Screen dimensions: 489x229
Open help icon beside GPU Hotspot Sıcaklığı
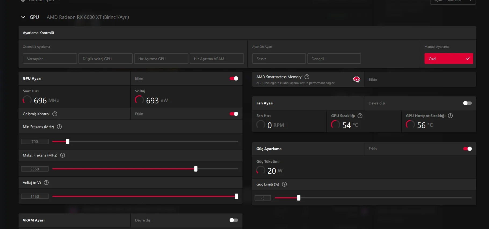[x=450, y=116]
